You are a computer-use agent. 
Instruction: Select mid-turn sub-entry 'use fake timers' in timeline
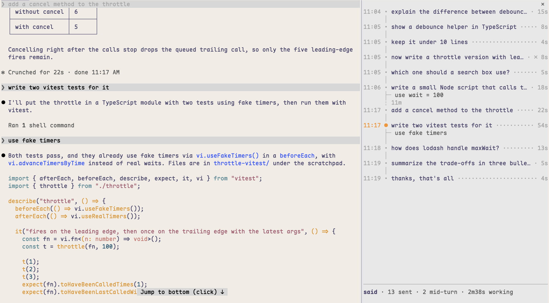point(421,133)
